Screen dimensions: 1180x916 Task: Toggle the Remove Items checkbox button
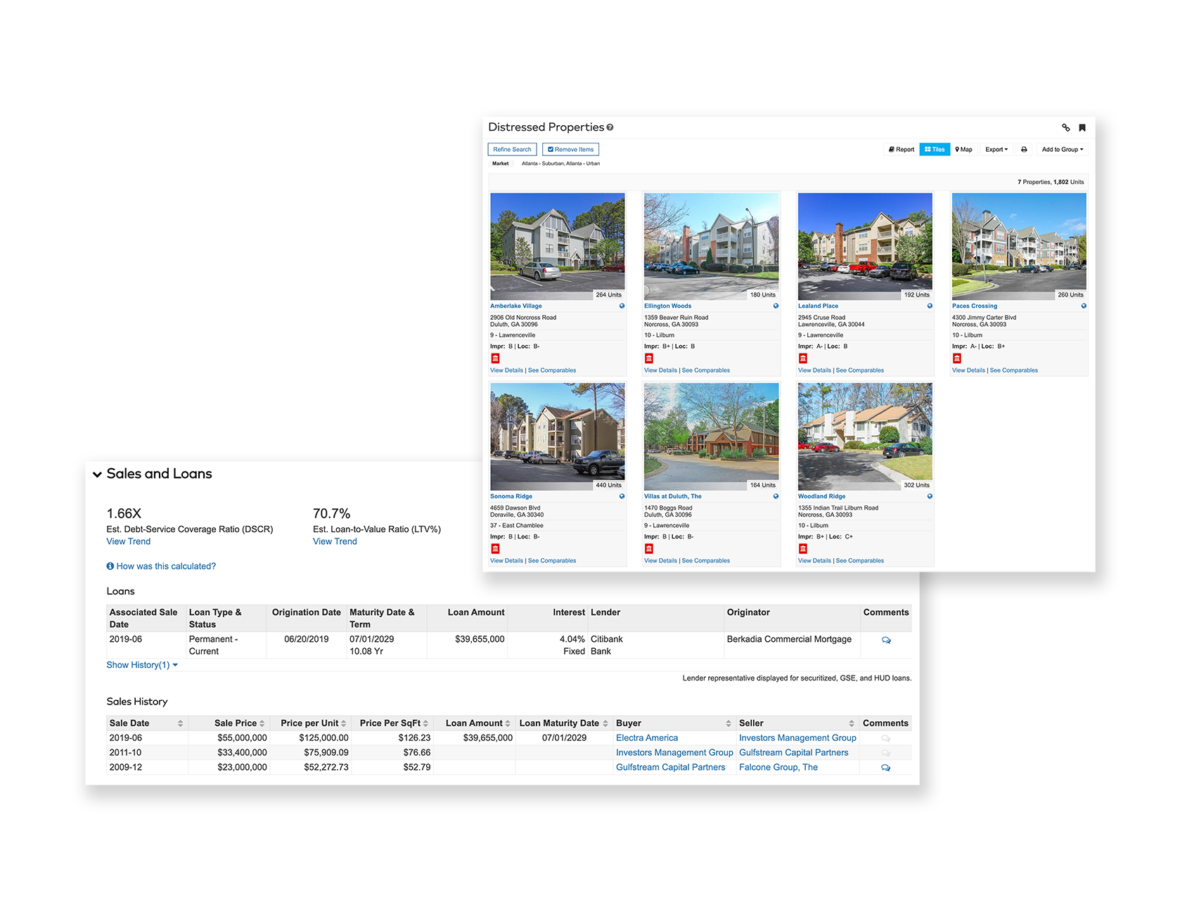570,150
